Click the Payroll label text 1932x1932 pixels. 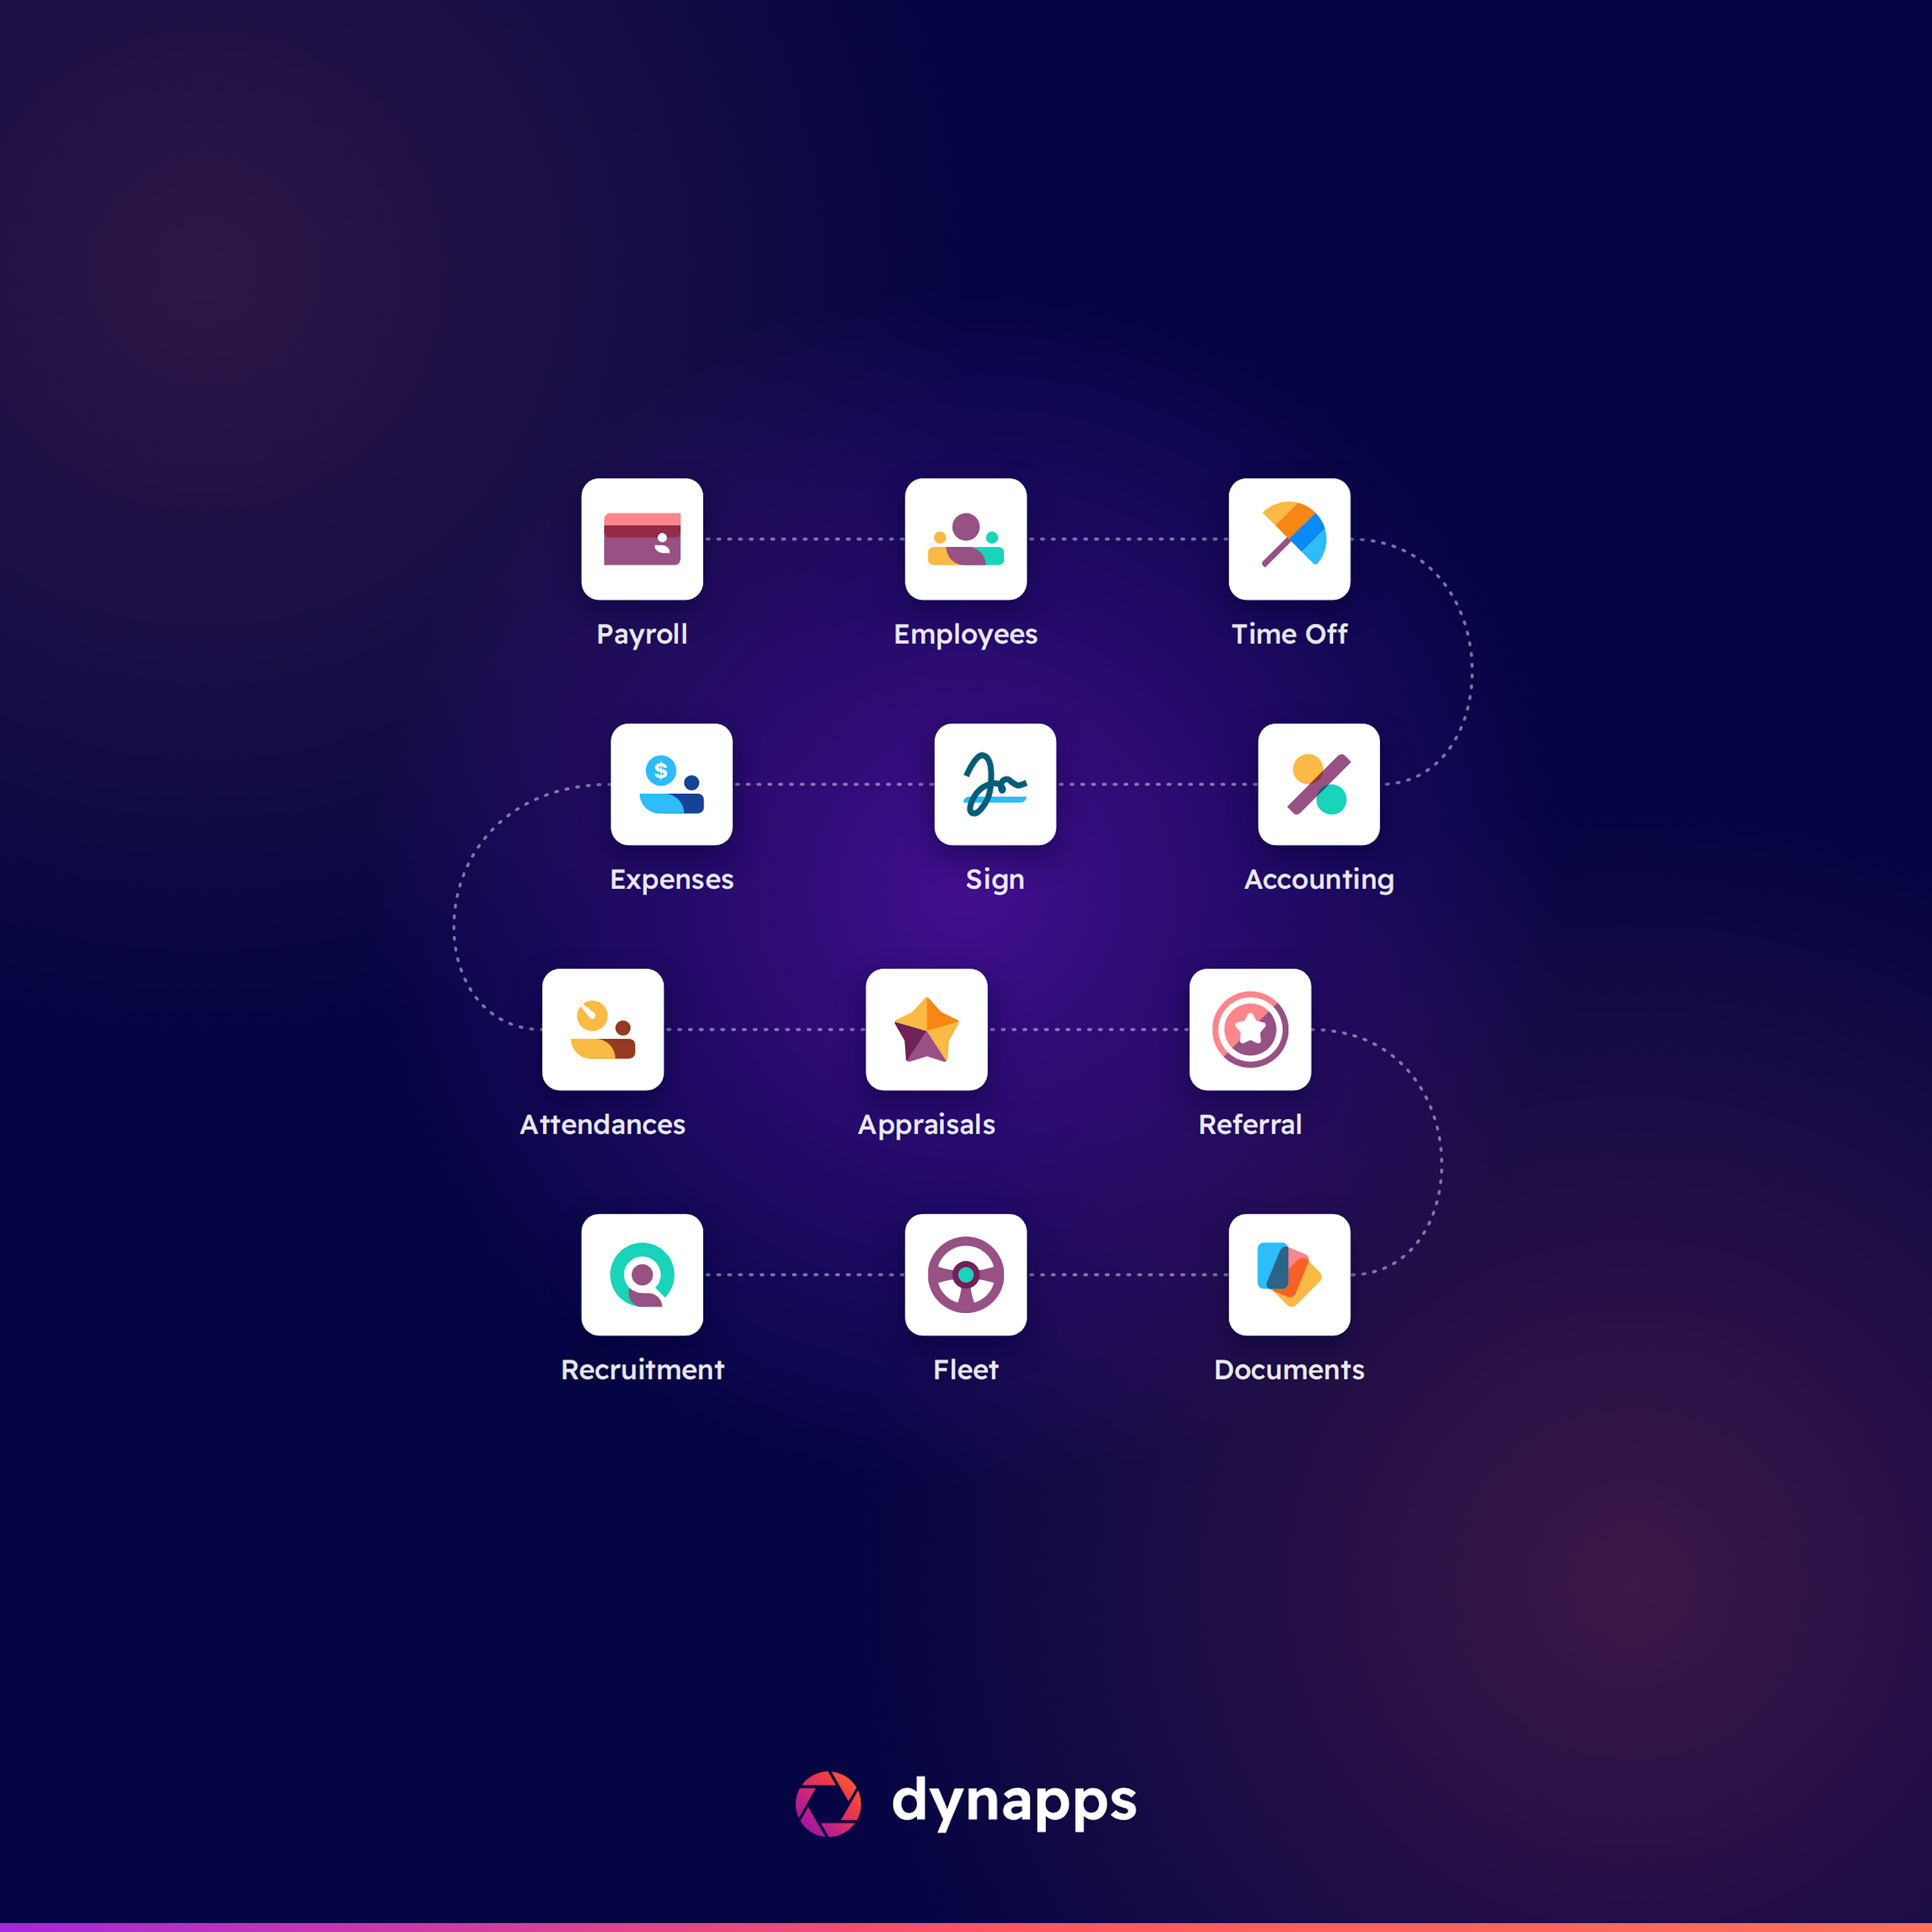click(642, 635)
